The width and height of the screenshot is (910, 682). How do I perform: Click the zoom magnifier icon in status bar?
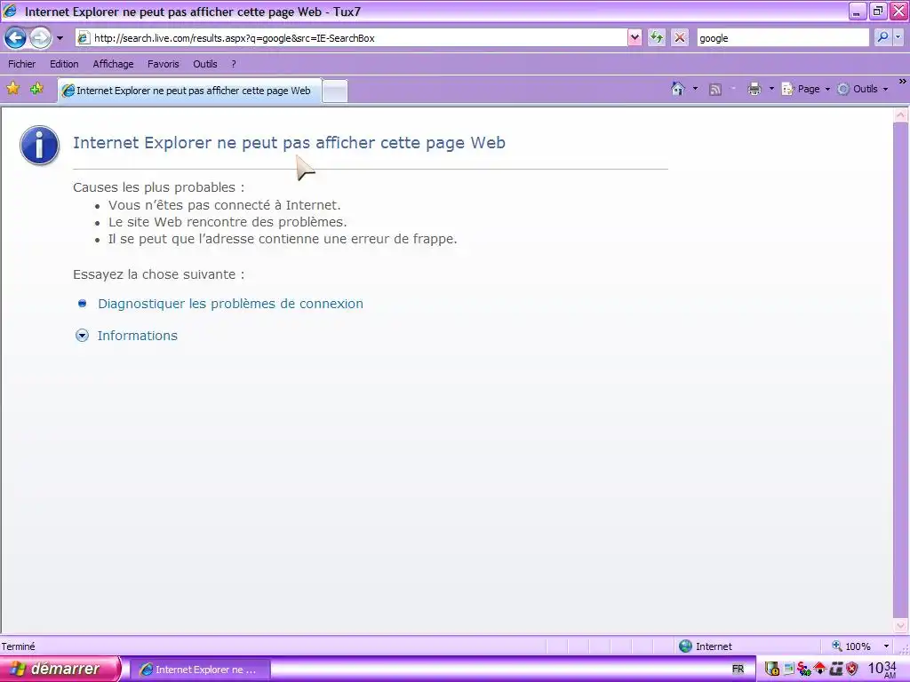tap(836, 646)
